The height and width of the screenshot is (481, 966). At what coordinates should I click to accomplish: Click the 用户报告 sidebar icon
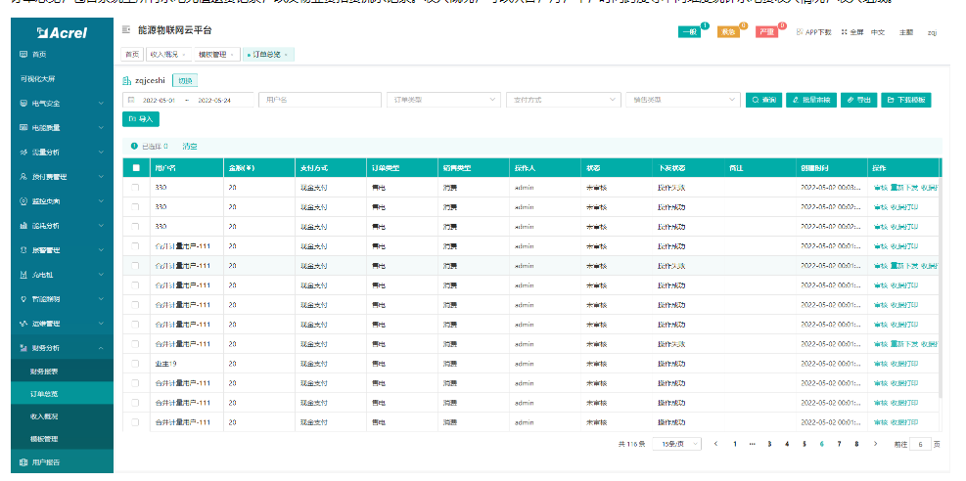point(23,461)
